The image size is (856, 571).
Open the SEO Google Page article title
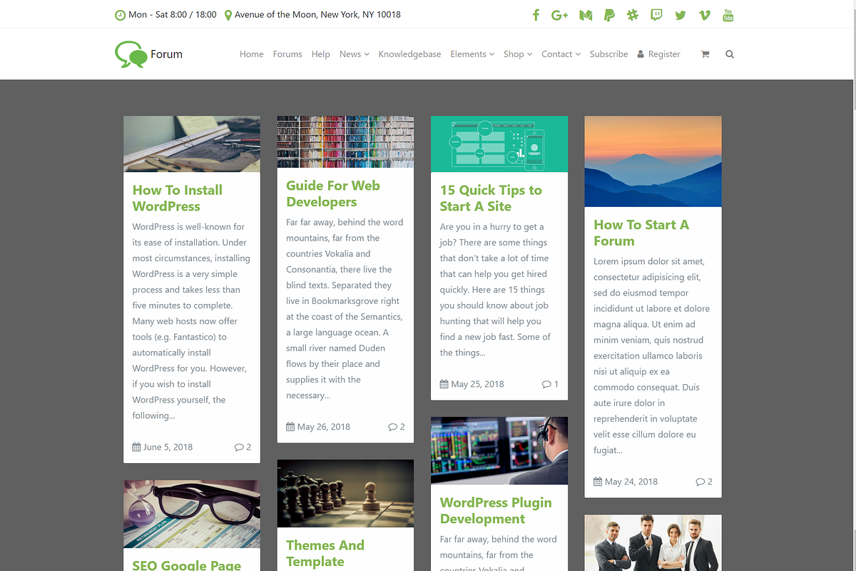point(187,565)
